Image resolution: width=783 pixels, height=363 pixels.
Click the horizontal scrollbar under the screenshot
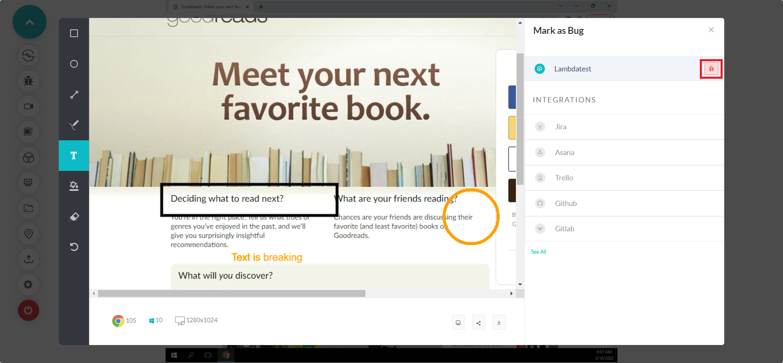232,294
